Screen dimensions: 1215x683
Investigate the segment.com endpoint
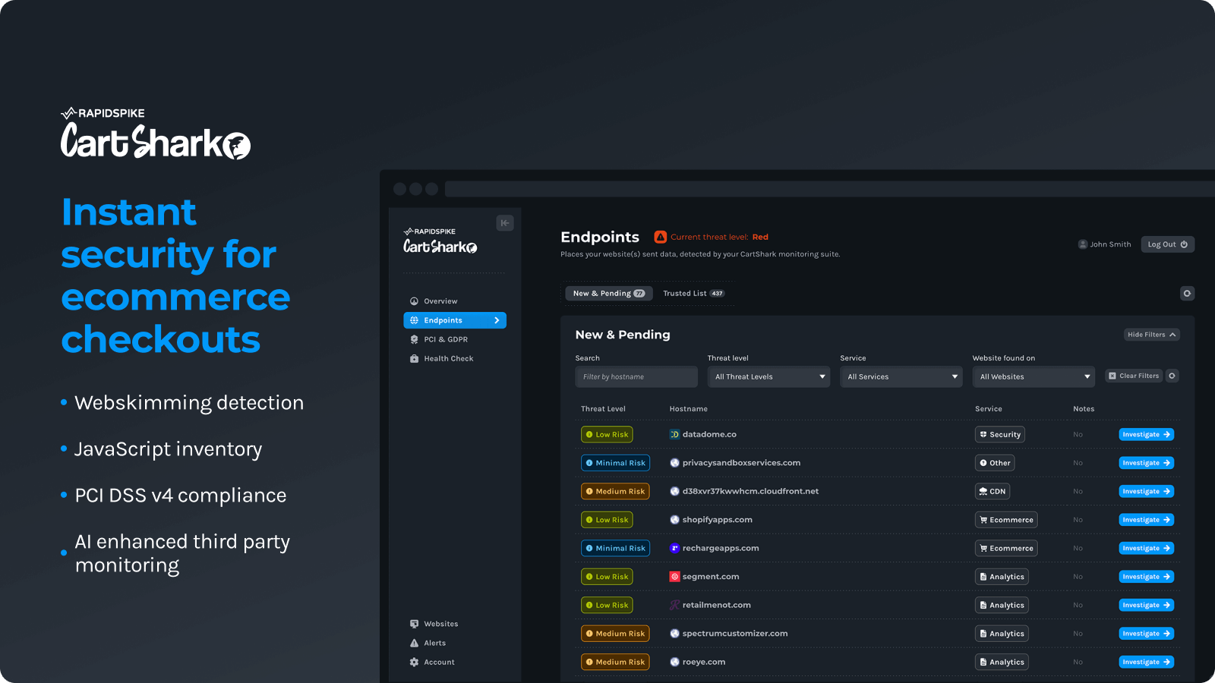pyautogui.click(x=1147, y=577)
